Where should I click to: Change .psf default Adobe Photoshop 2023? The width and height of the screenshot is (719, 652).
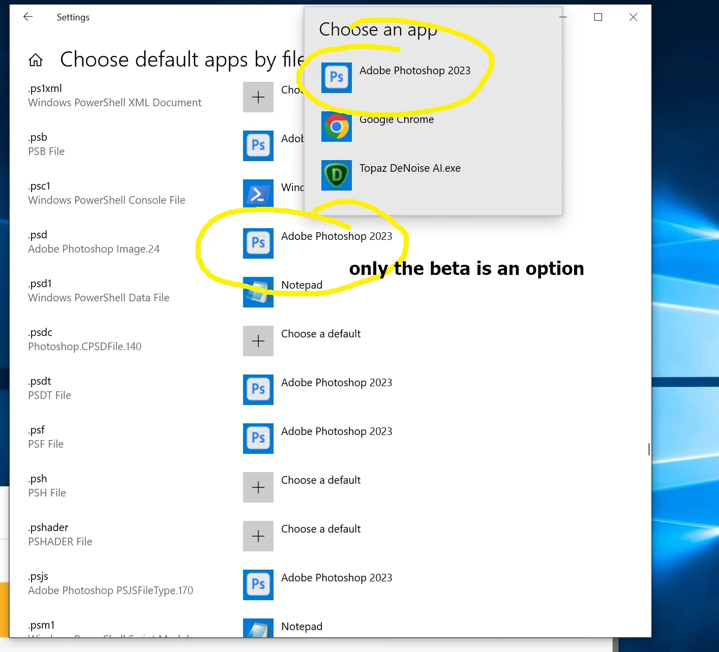(337, 431)
